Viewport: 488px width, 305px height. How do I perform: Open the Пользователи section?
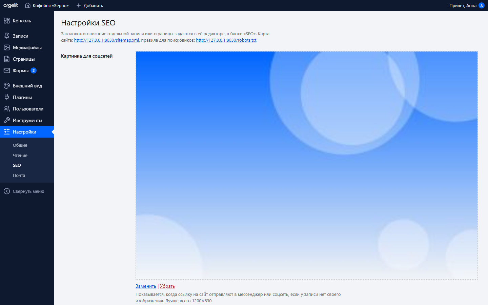pyautogui.click(x=27, y=109)
